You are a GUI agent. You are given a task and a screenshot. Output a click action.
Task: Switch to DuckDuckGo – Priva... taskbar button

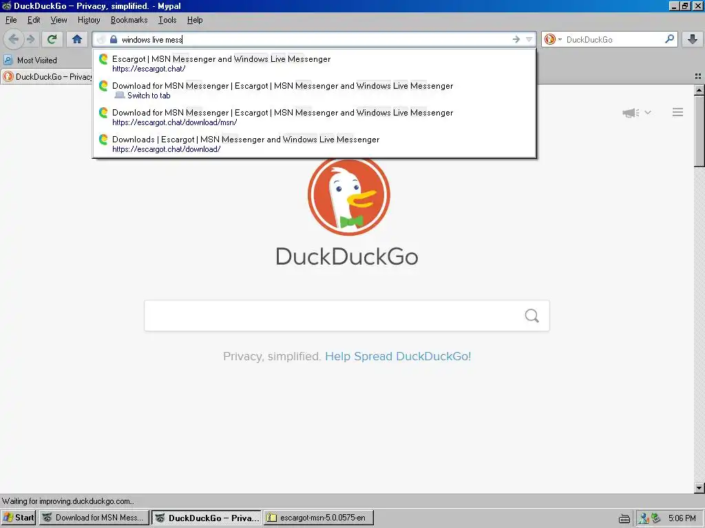[207, 518]
